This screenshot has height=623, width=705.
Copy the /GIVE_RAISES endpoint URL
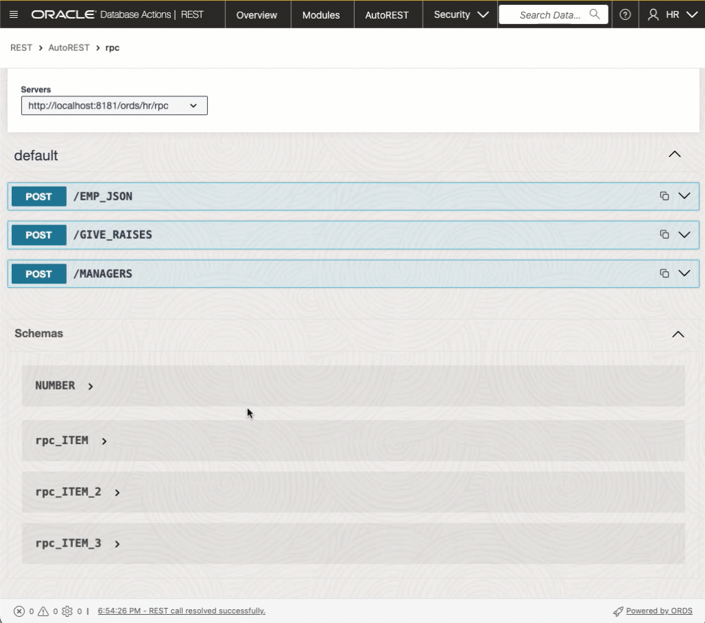tap(664, 234)
